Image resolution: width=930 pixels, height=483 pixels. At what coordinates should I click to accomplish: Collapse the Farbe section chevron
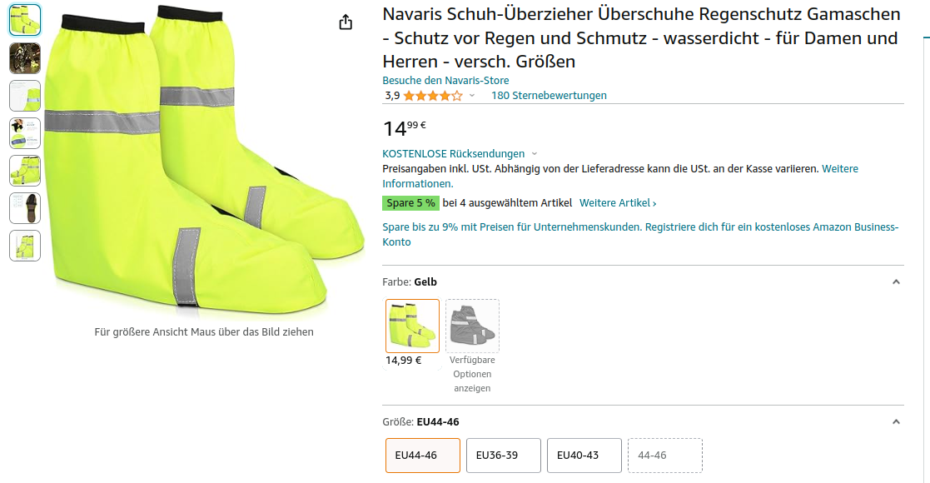tap(896, 282)
